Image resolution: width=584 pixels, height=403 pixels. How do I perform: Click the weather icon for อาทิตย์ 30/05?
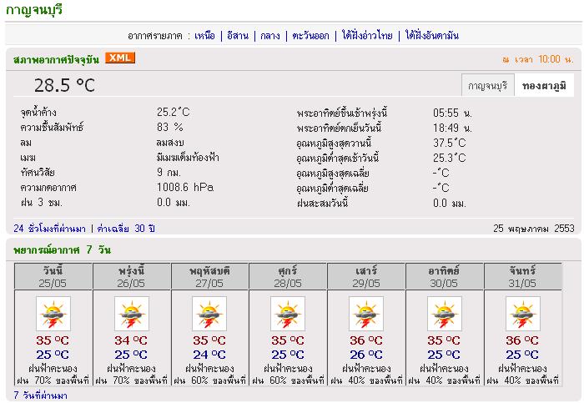pos(445,315)
